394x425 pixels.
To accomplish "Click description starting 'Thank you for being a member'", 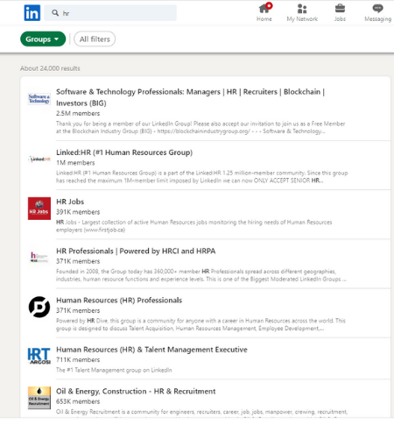I will tap(201, 127).
